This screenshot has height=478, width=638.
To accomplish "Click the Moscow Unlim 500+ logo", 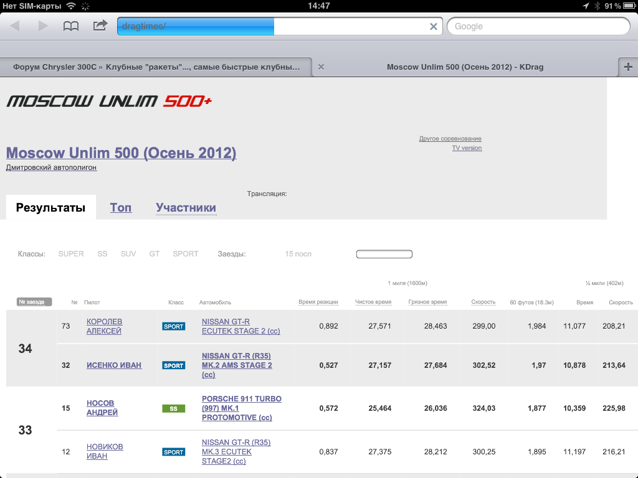I will click(x=109, y=101).
